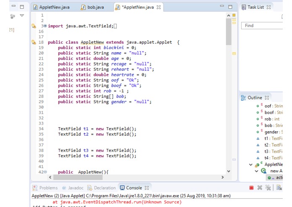Open the bob.java editor tab
This screenshot has width=292, height=207.
click(92, 7)
